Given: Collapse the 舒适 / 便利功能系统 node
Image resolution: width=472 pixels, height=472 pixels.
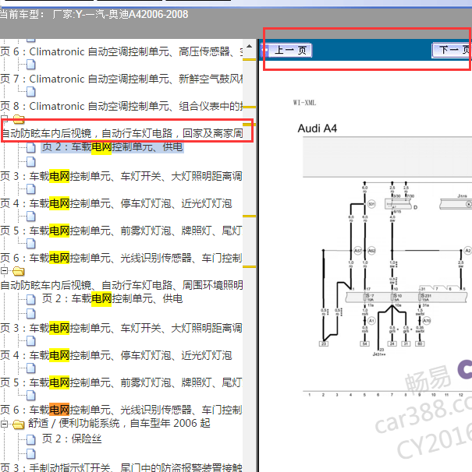Looking at the screenshot, I should pos(4,424).
